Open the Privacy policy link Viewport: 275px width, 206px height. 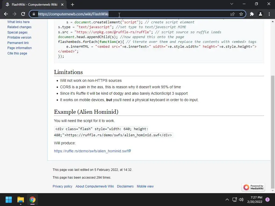pos(62,186)
